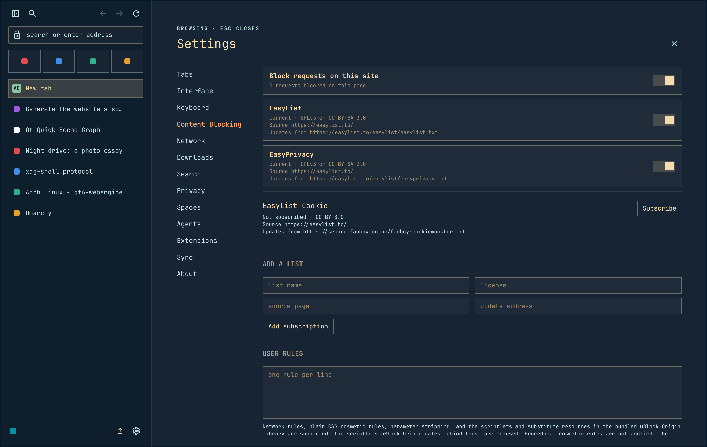
Task: Toggle the sidebar panel icon
Action: coord(16,14)
